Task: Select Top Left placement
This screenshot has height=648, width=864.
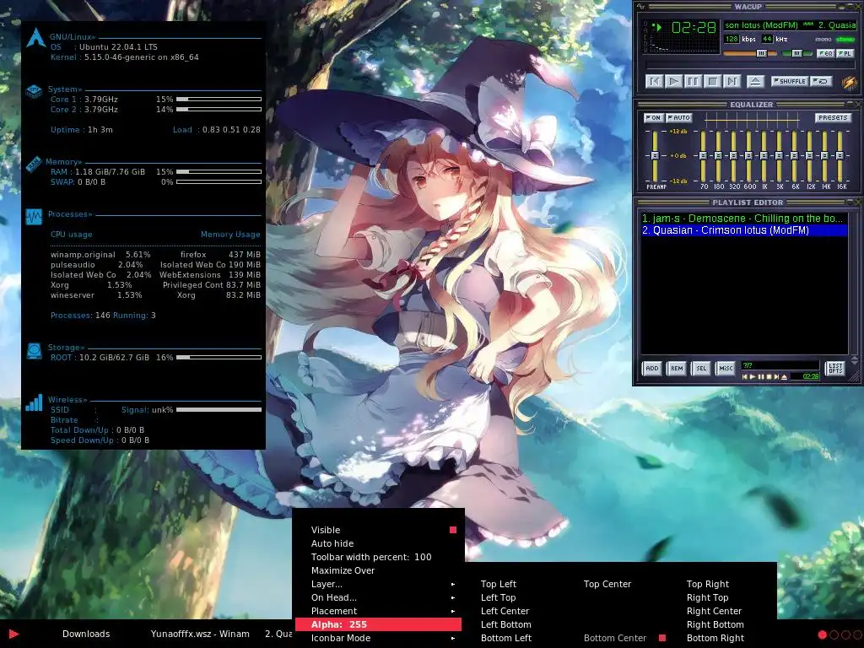Action: point(499,584)
